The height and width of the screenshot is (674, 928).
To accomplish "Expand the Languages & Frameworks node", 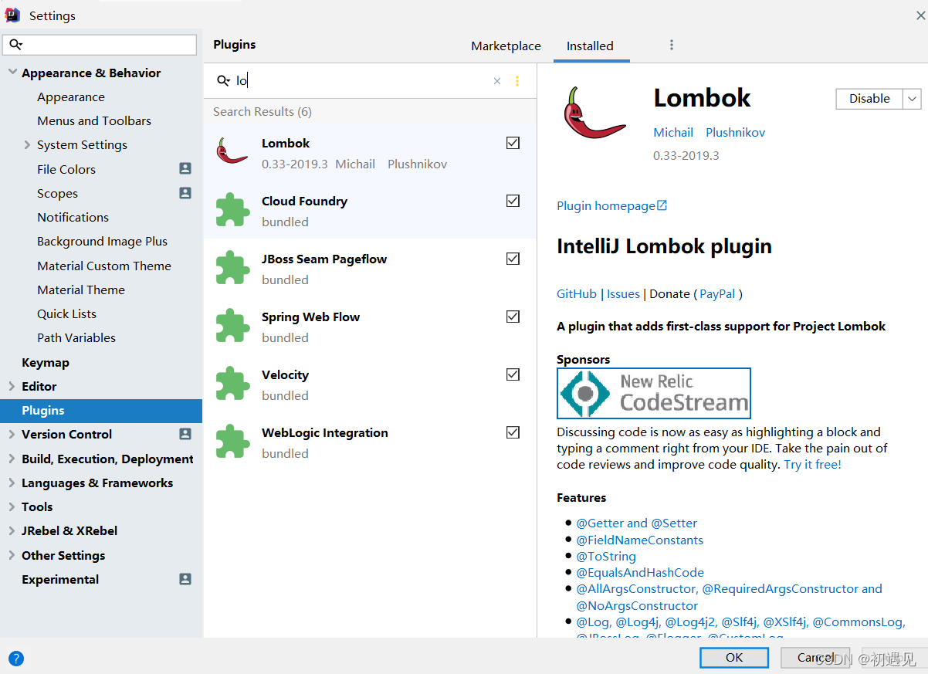I will tap(12, 483).
